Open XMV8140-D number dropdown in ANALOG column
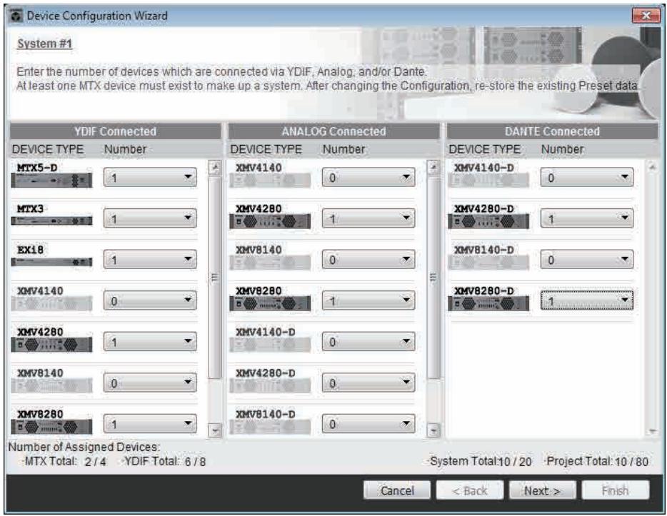Screen dimensions: 667x516 (x=368, y=424)
